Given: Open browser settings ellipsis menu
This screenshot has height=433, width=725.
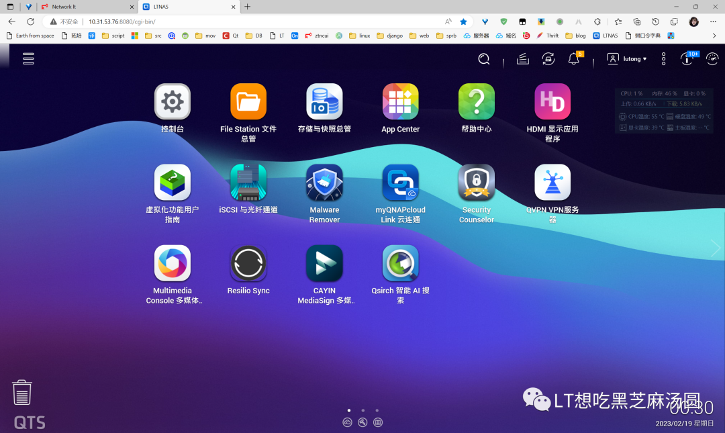Looking at the screenshot, I should [x=713, y=21].
